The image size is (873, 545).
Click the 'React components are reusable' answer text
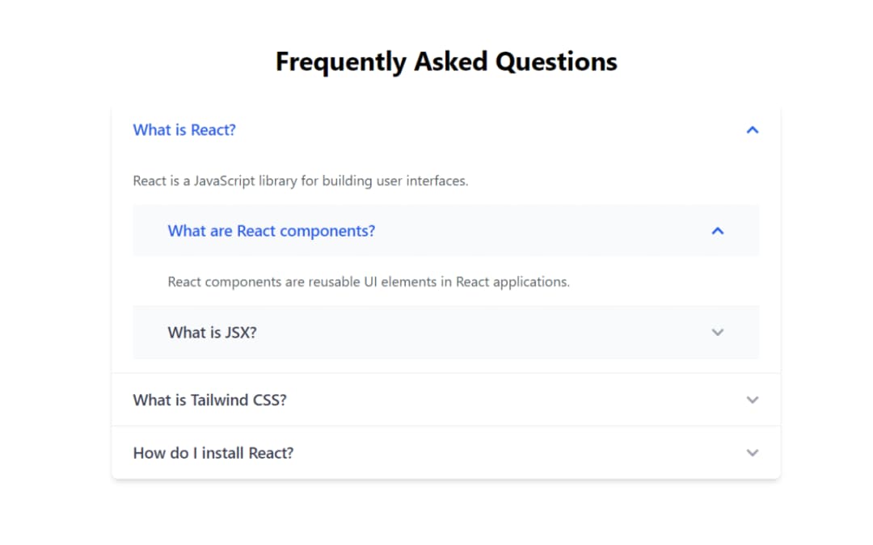(369, 282)
